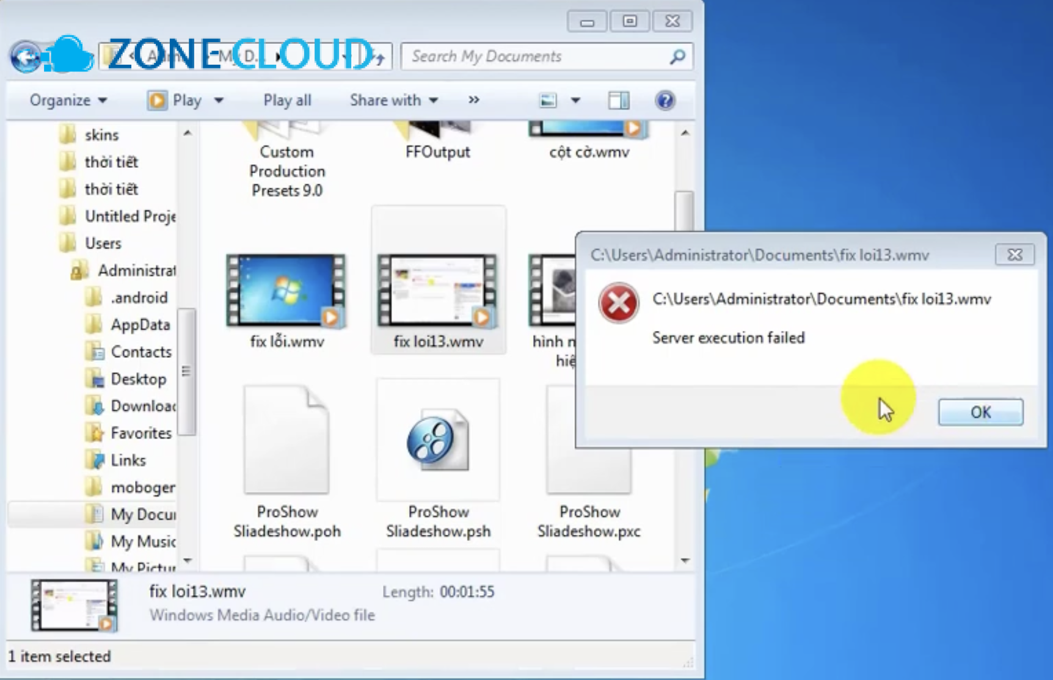Image resolution: width=1053 pixels, height=680 pixels.
Task: Expand the Play dropdown arrow
Action: pyautogui.click(x=219, y=100)
